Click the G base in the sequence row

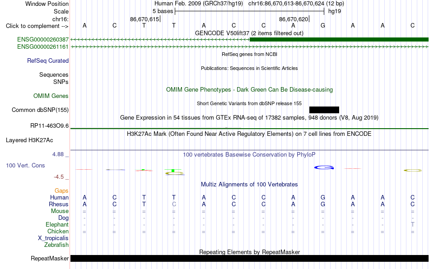[x=323, y=25]
